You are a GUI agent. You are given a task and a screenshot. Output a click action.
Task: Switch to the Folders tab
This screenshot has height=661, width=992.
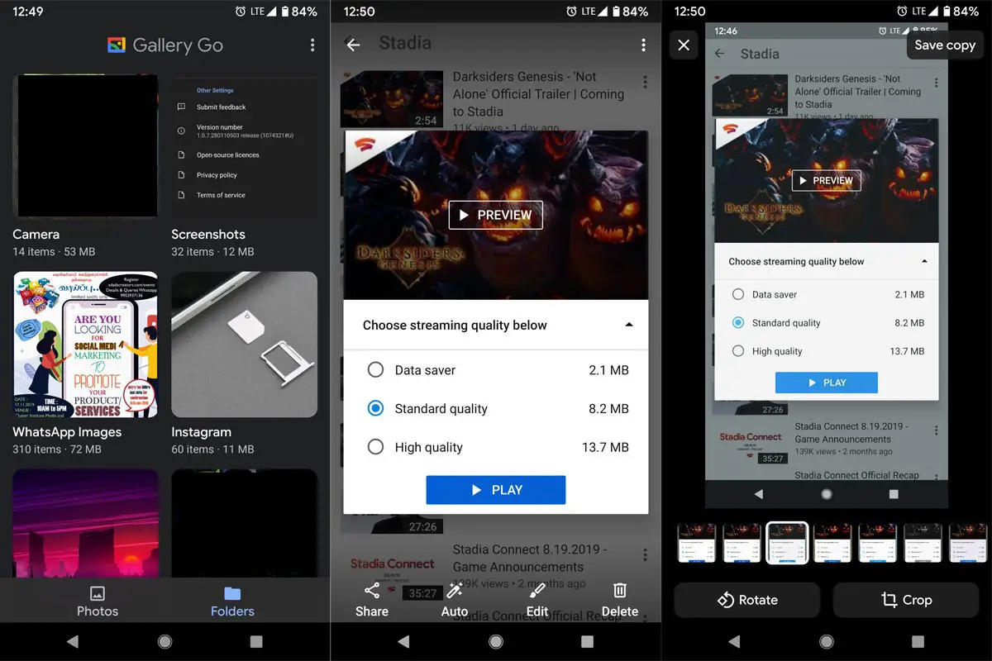click(232, 601)
